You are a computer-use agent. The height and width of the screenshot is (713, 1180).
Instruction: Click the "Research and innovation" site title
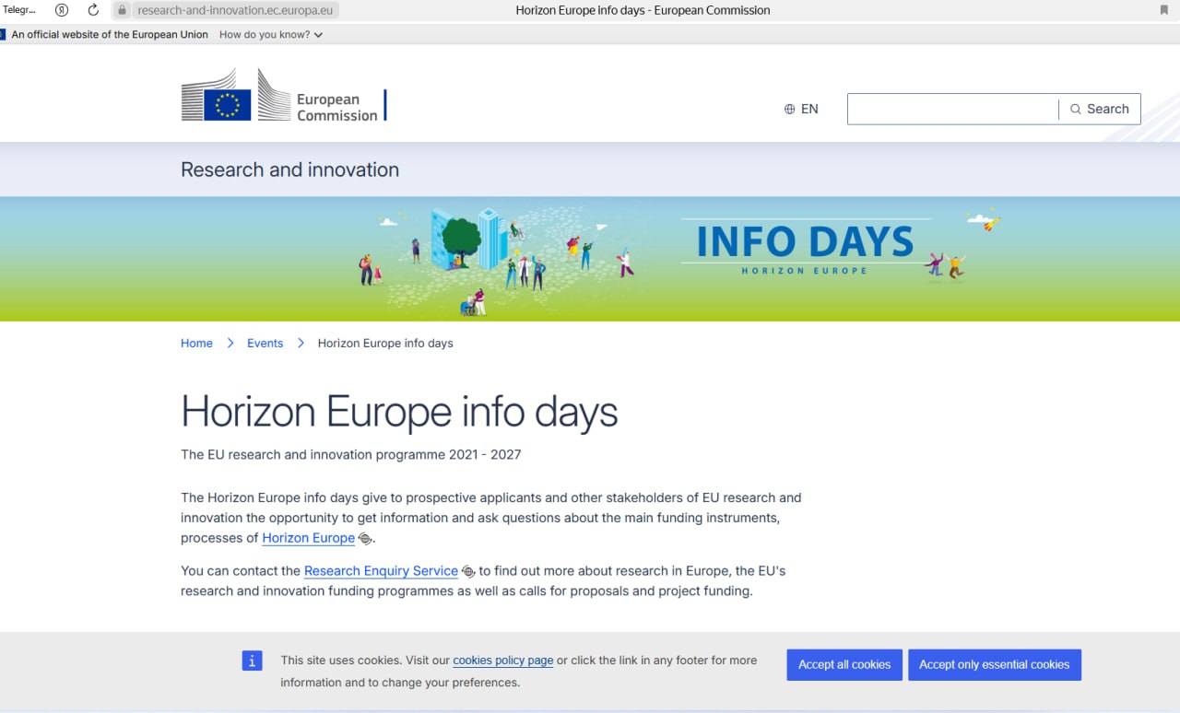[289, 169]
